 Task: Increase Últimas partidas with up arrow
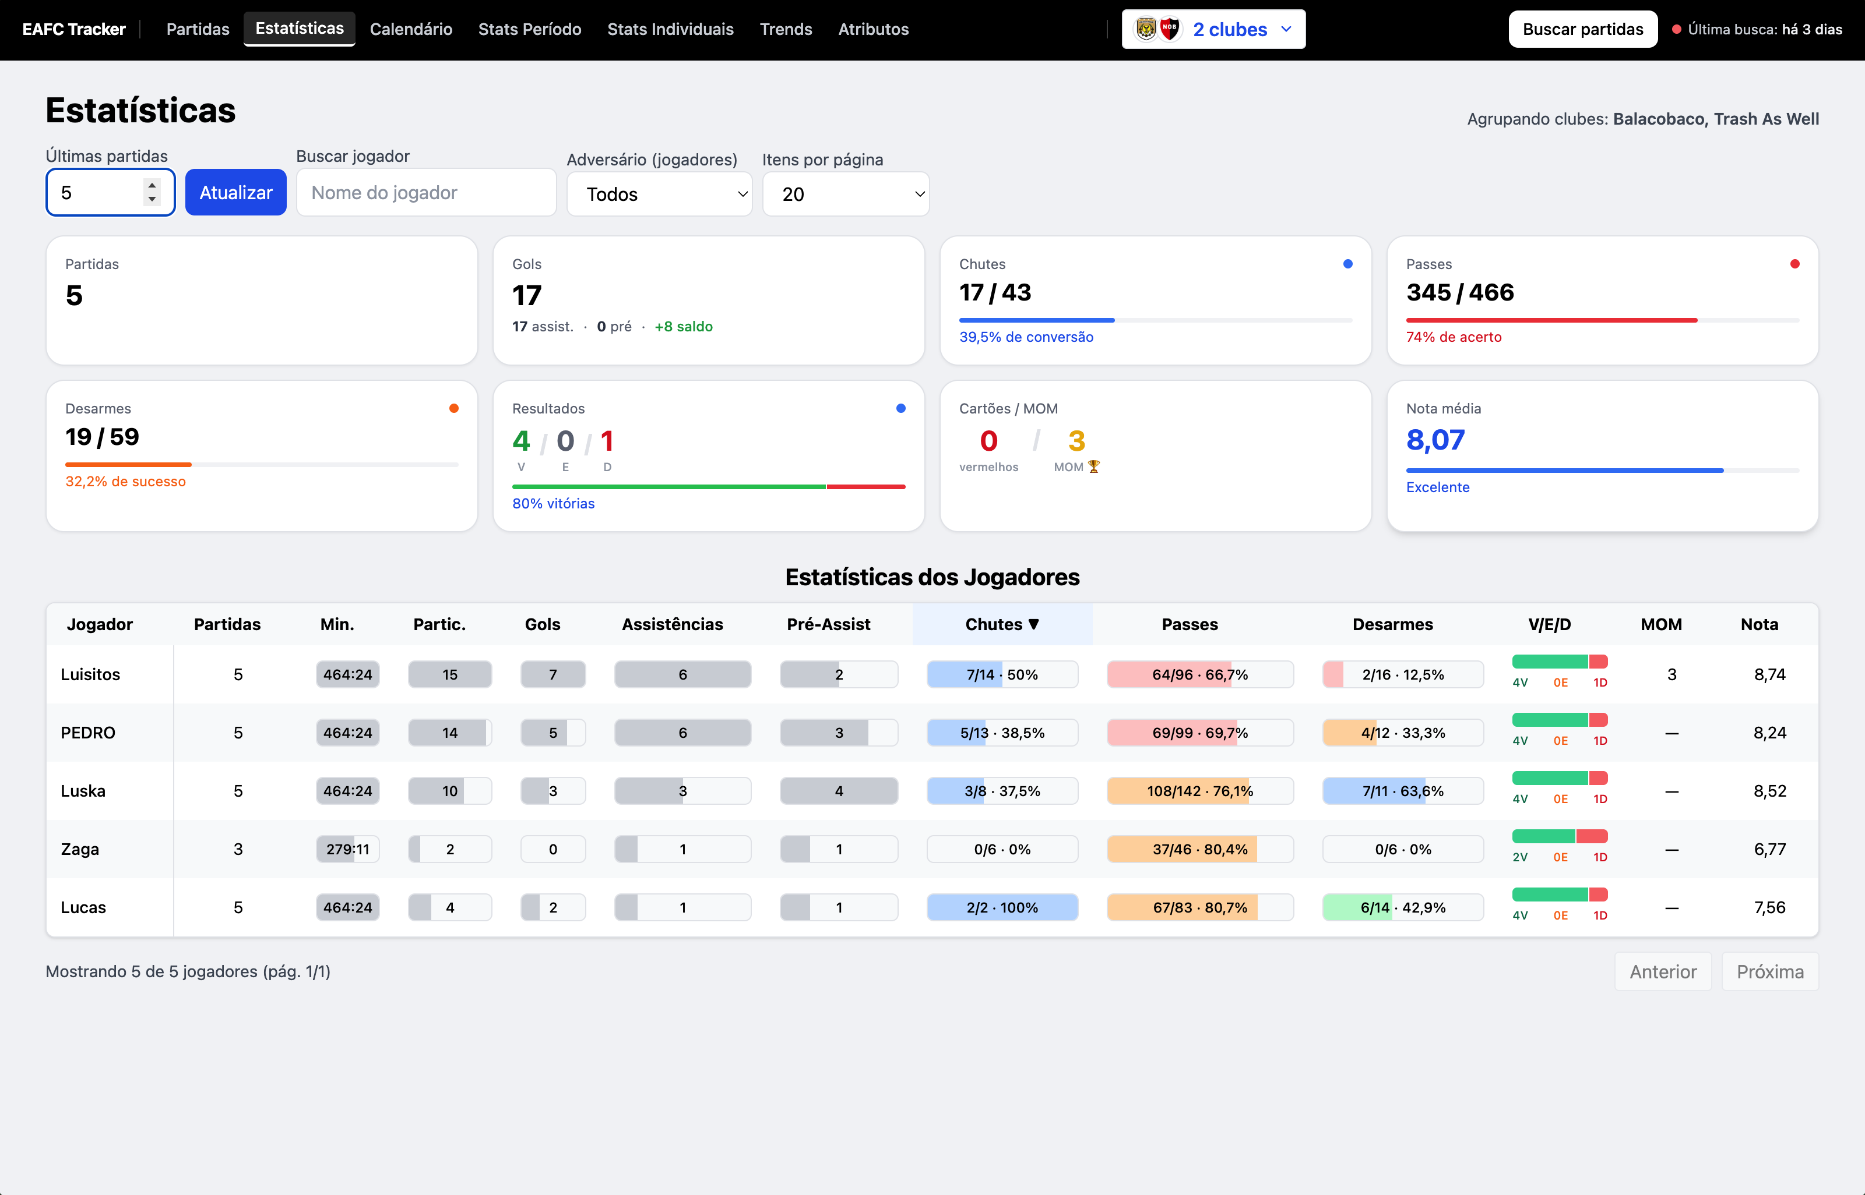[x=152, y=185]
